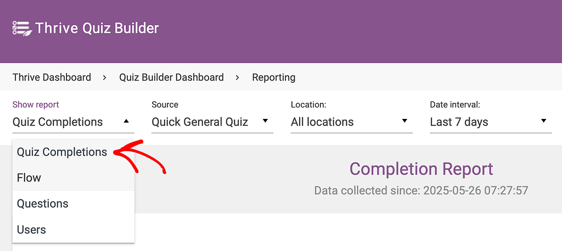Screen dimensions: 562x251
Task: Click the Thrive Quiz Builder title text
Action: tap(97, 28)
